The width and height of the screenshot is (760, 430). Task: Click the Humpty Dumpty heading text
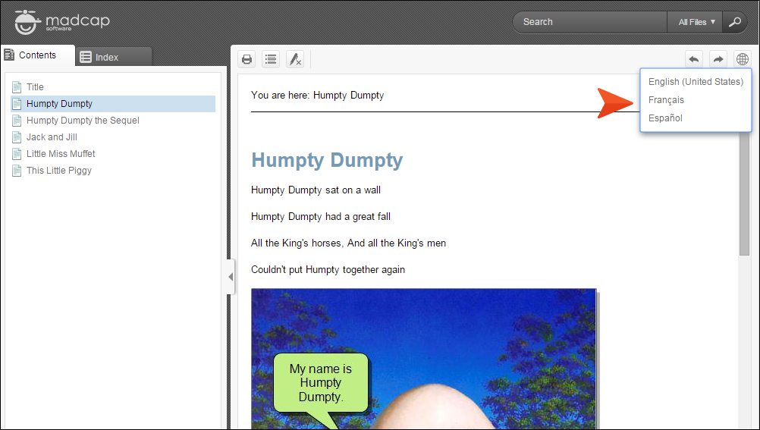pos(327,160)
